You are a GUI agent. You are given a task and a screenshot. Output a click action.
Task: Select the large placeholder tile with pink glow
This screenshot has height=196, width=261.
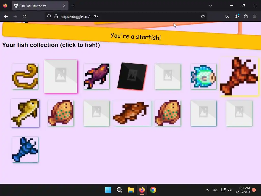click(61, 76)
